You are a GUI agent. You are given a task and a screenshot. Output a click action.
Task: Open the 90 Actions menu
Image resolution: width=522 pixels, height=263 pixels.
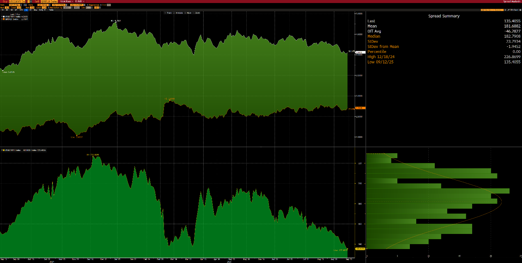[66, 2]
